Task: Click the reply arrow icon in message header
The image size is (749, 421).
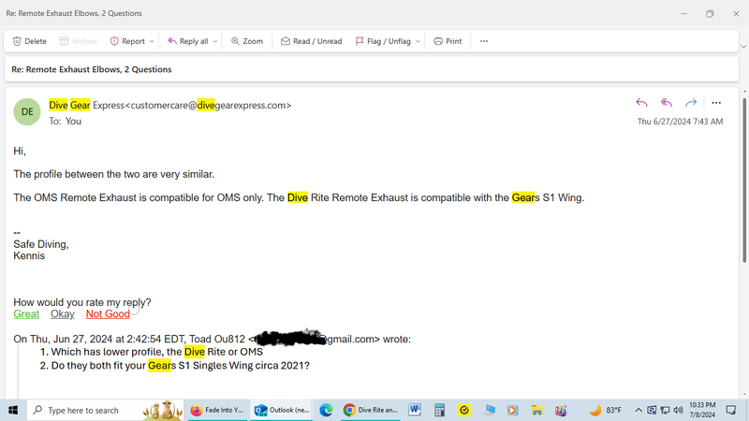Action: [641, 103]
